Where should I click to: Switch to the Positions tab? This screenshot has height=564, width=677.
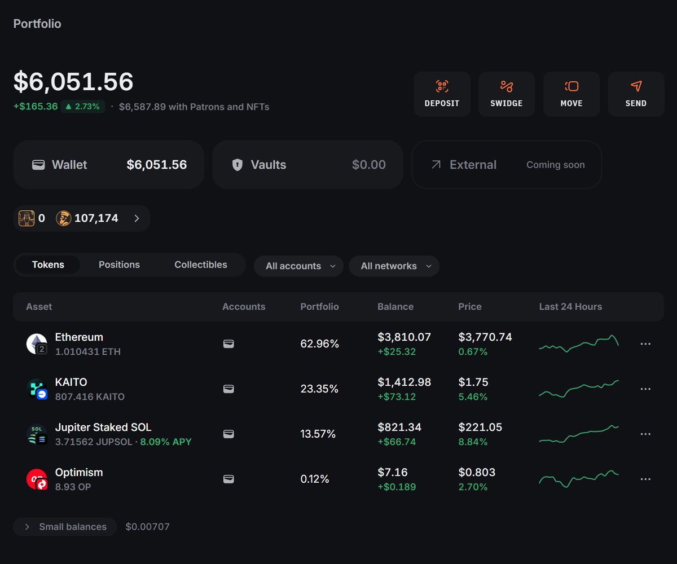[x=119, y=265]
